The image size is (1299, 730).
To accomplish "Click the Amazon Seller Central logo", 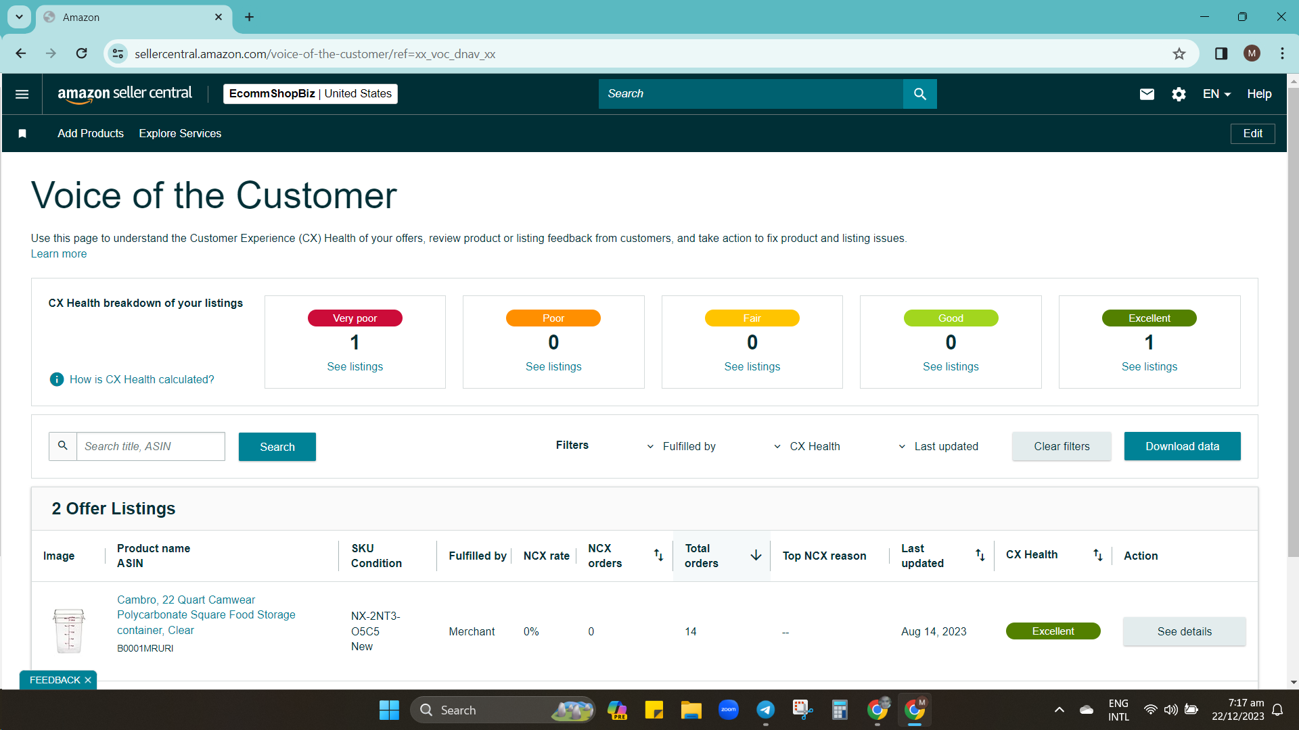I will click(125, 94).
